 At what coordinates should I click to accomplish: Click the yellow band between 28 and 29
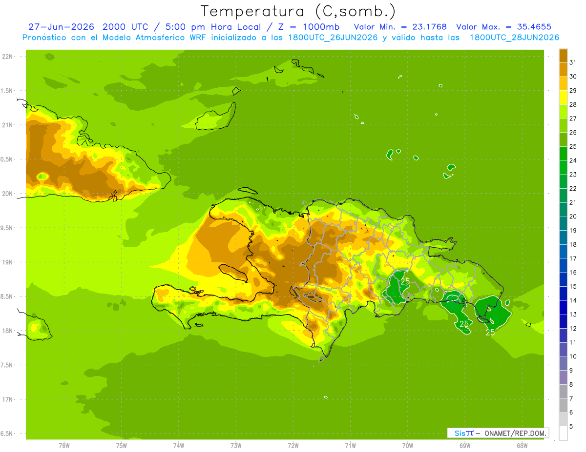point(563,98)
